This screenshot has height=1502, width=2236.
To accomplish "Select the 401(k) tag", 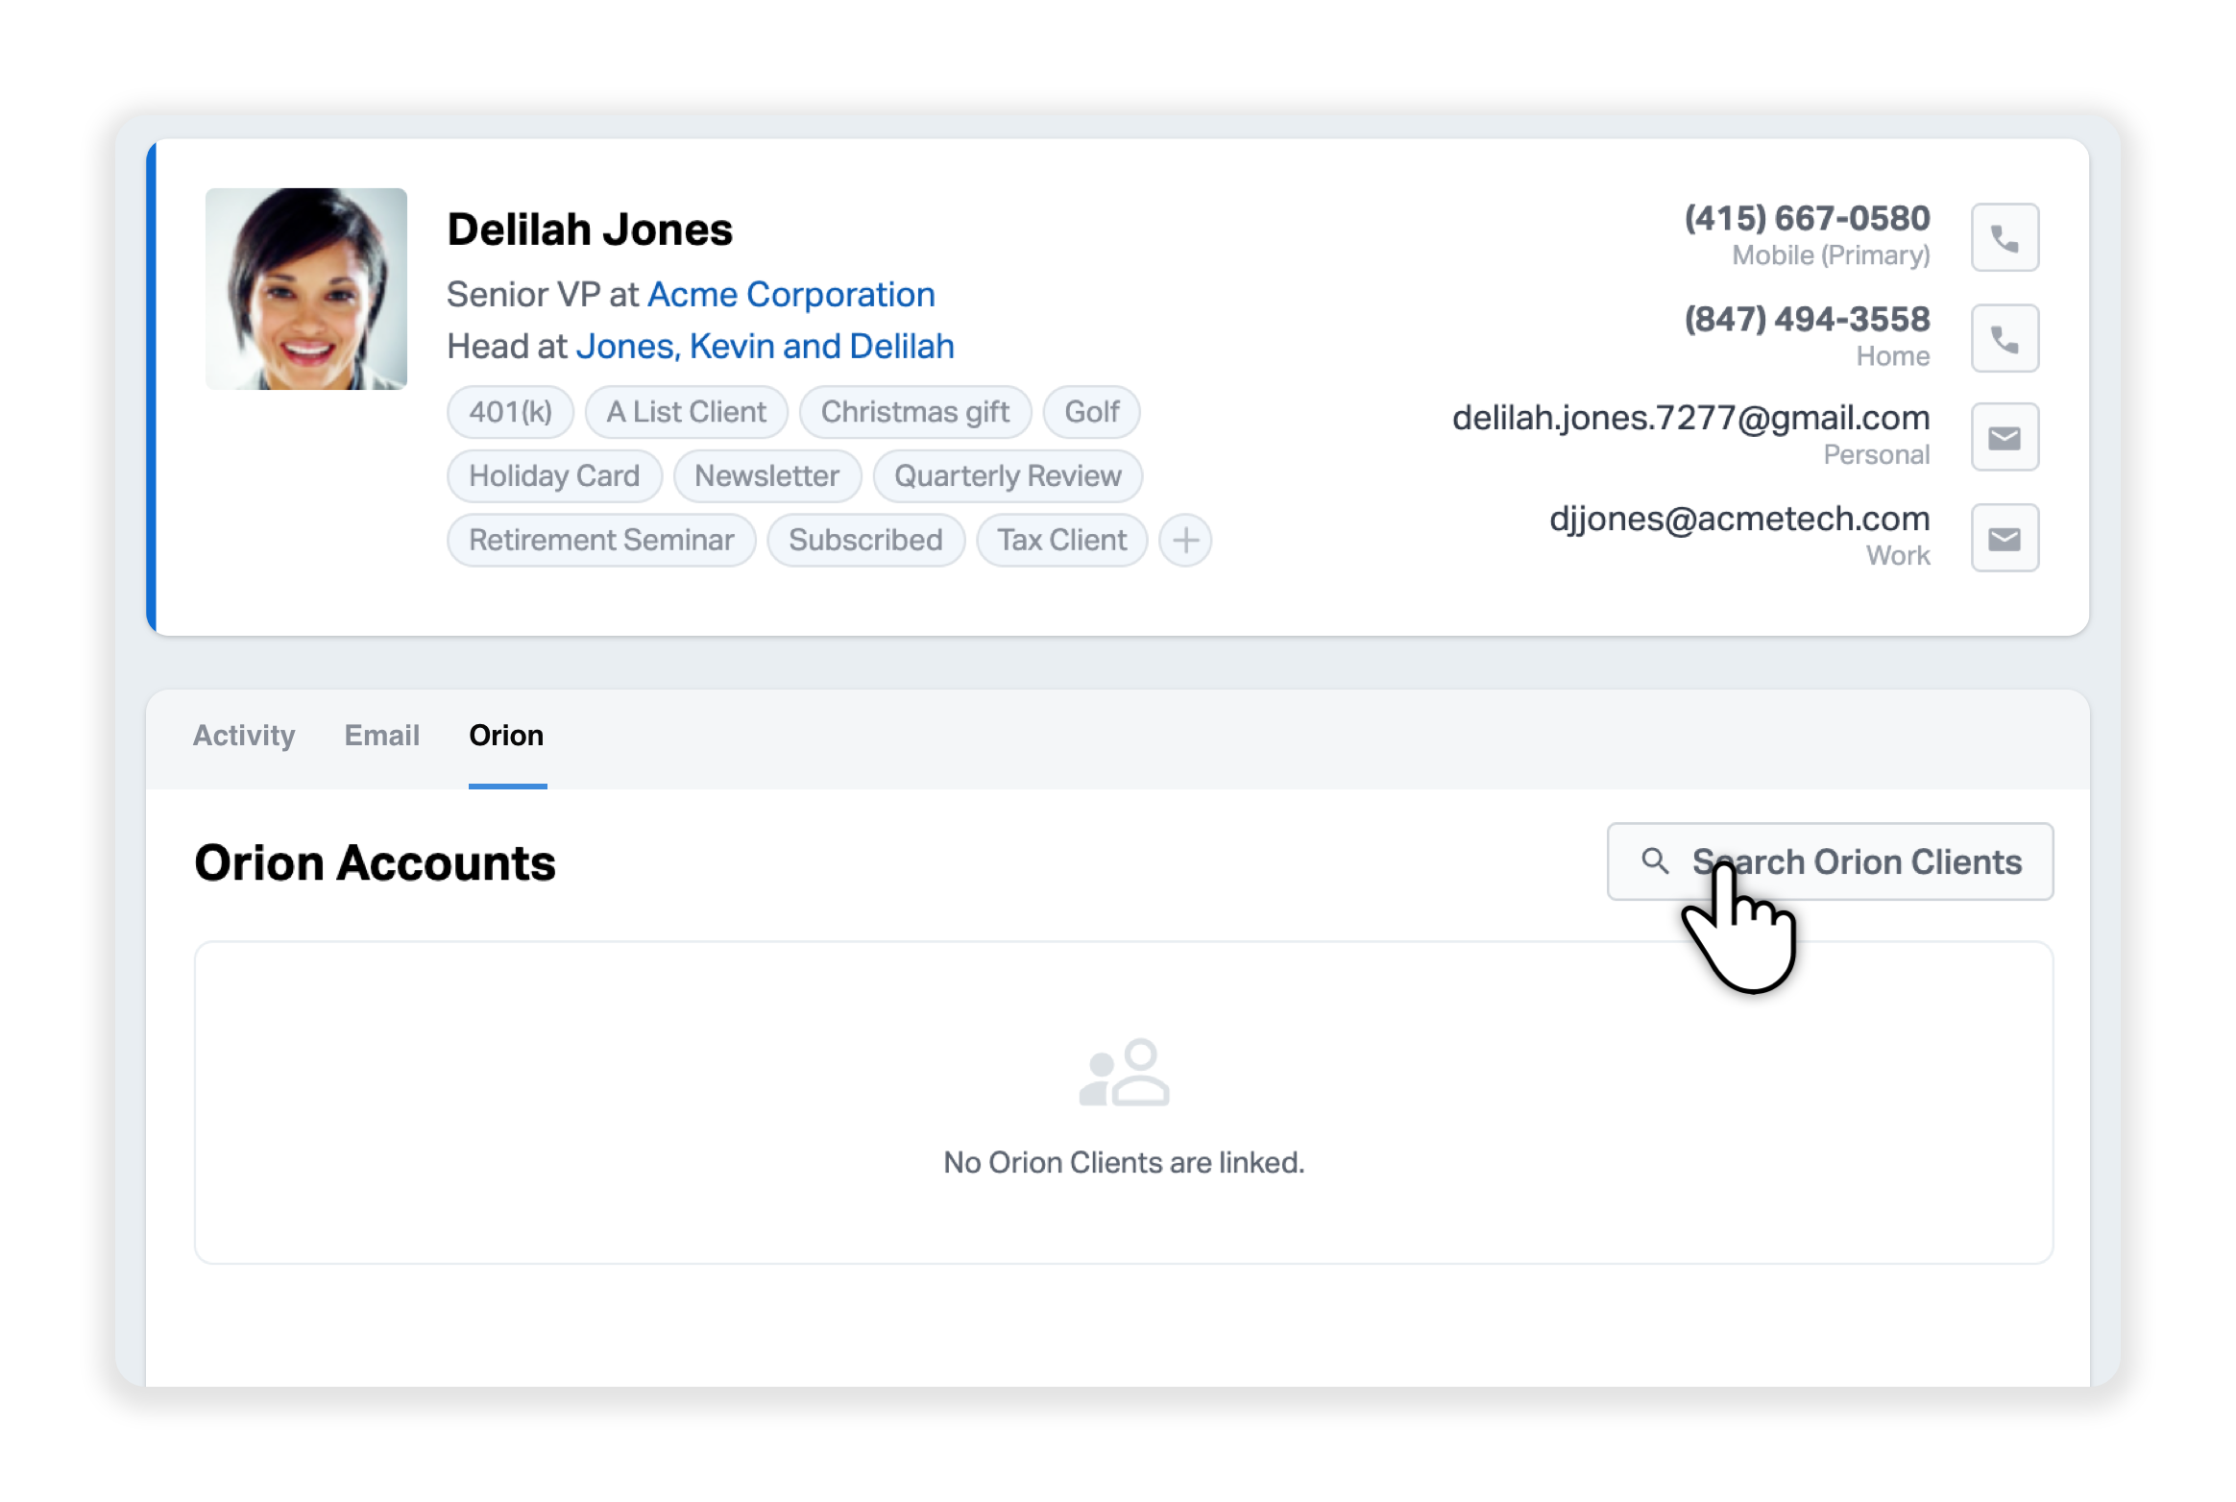I will 511,412.
